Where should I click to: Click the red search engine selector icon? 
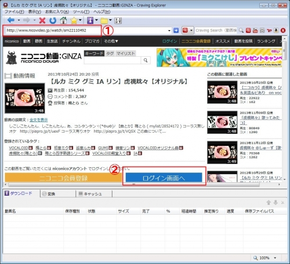click(x=185, y=30)
